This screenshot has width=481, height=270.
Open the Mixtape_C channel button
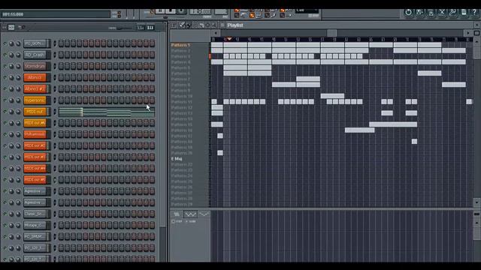click(x=35, y=225)
